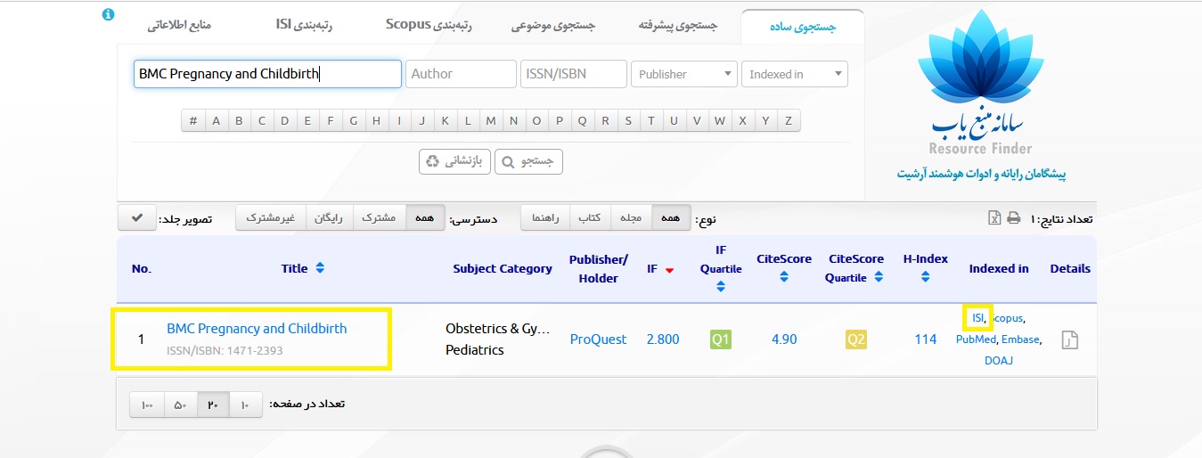The image size is (1202, 458).
Task: Select 'راهنما' type filter
Action: pyautogui.click(x=545, y=218)
